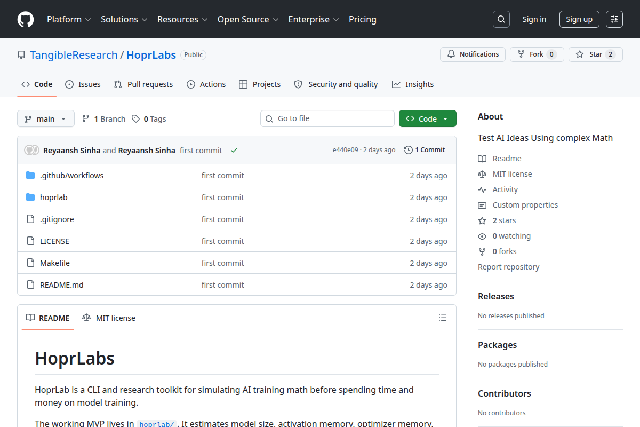
Task: Open the green Code dropdown button
Action: pos(428,119)
